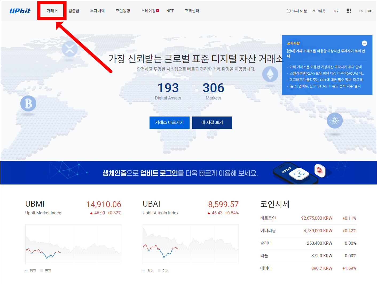The image size is (377, 285).
Task: Click UBMI chart 당일 legend
Action: (31, 271)
